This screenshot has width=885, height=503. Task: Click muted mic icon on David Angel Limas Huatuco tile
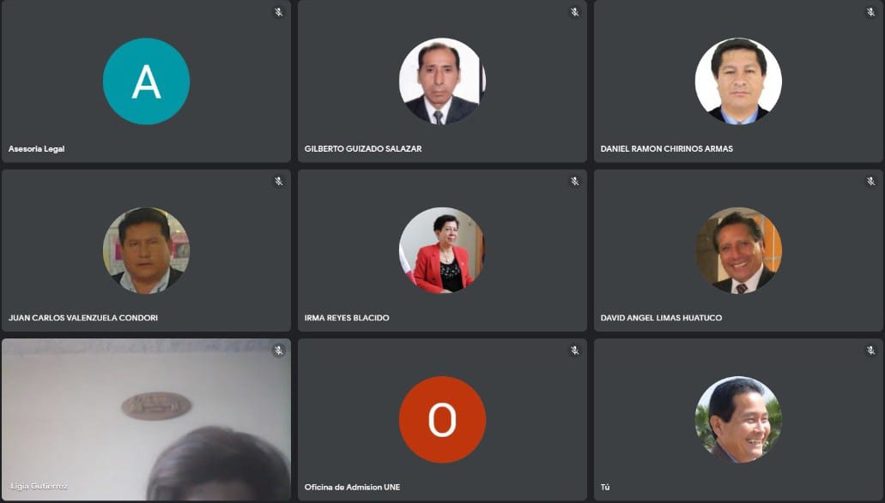click(x=870, y=181)
